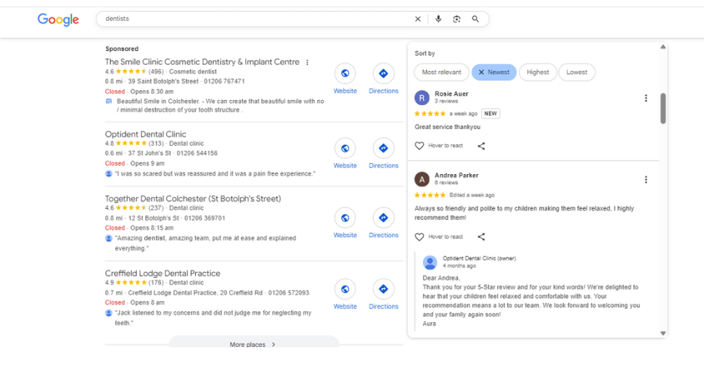Sort reviews by Highest rating
The image size is (704, 375).
point(537,73)
